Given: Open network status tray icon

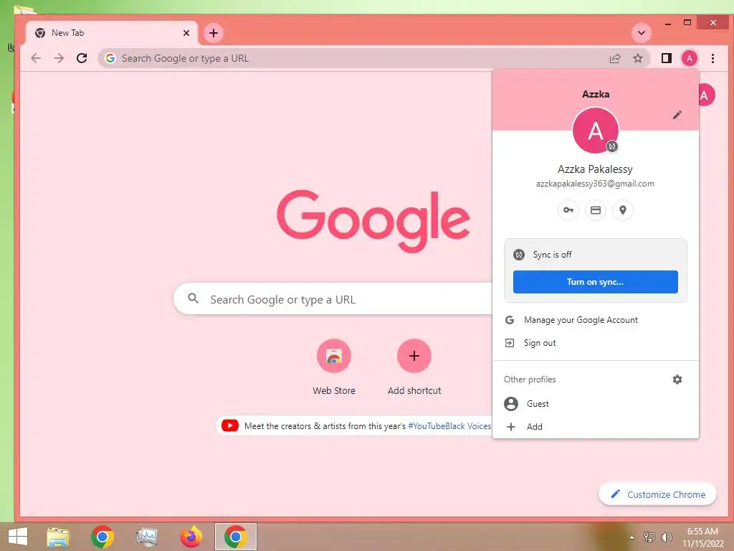Looking at the screenshot, I should coord(649,537).
